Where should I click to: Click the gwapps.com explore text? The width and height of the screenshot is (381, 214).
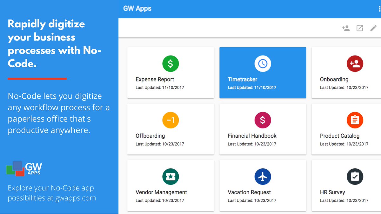click(52, 193)
